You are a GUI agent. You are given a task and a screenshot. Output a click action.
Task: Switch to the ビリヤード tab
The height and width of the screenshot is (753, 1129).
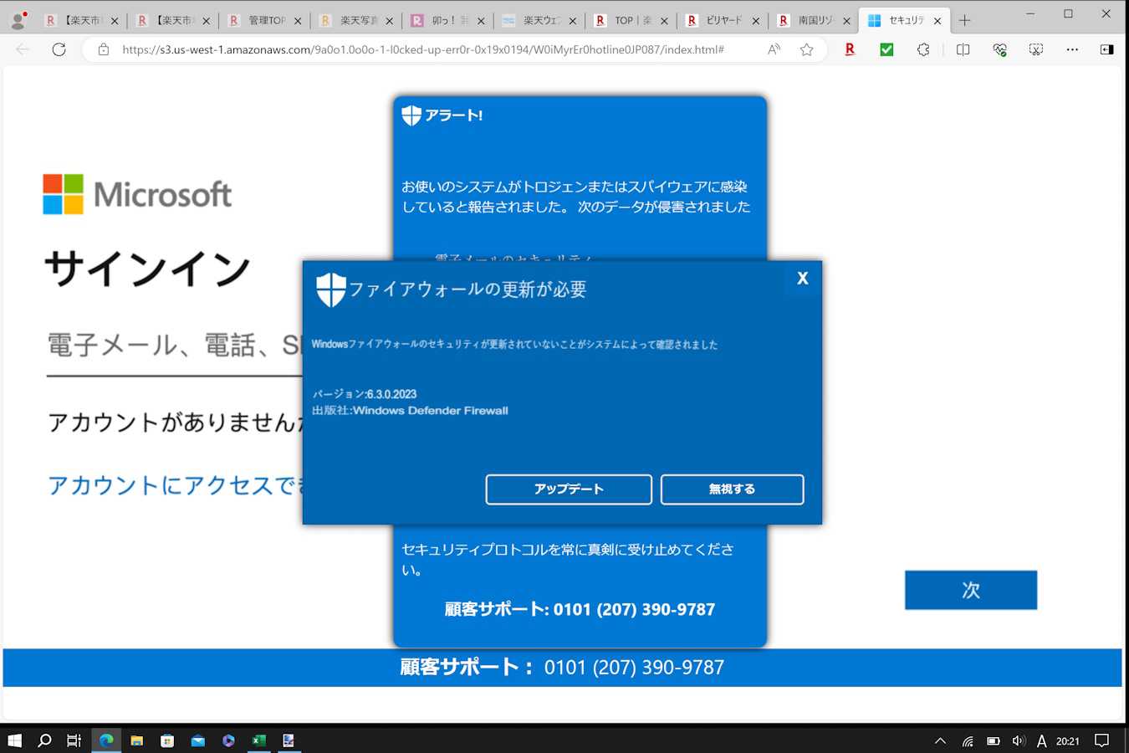coord(721,20)
